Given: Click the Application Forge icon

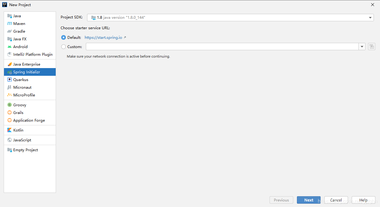Looking at the screenshot, I should pos(10,120).
